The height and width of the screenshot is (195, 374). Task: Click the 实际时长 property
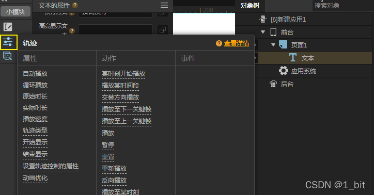[x=35, y=108]
